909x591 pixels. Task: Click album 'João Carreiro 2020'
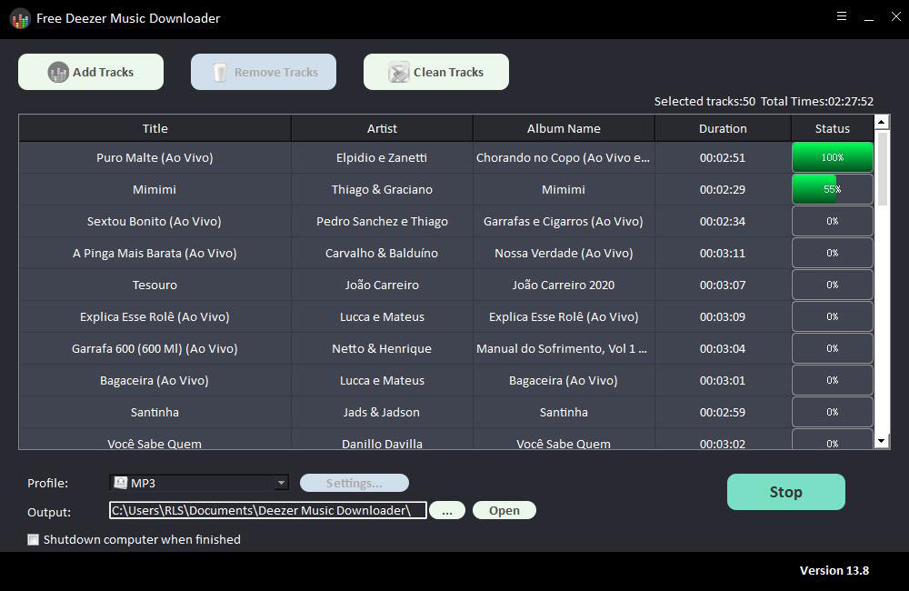click(564, 285)
